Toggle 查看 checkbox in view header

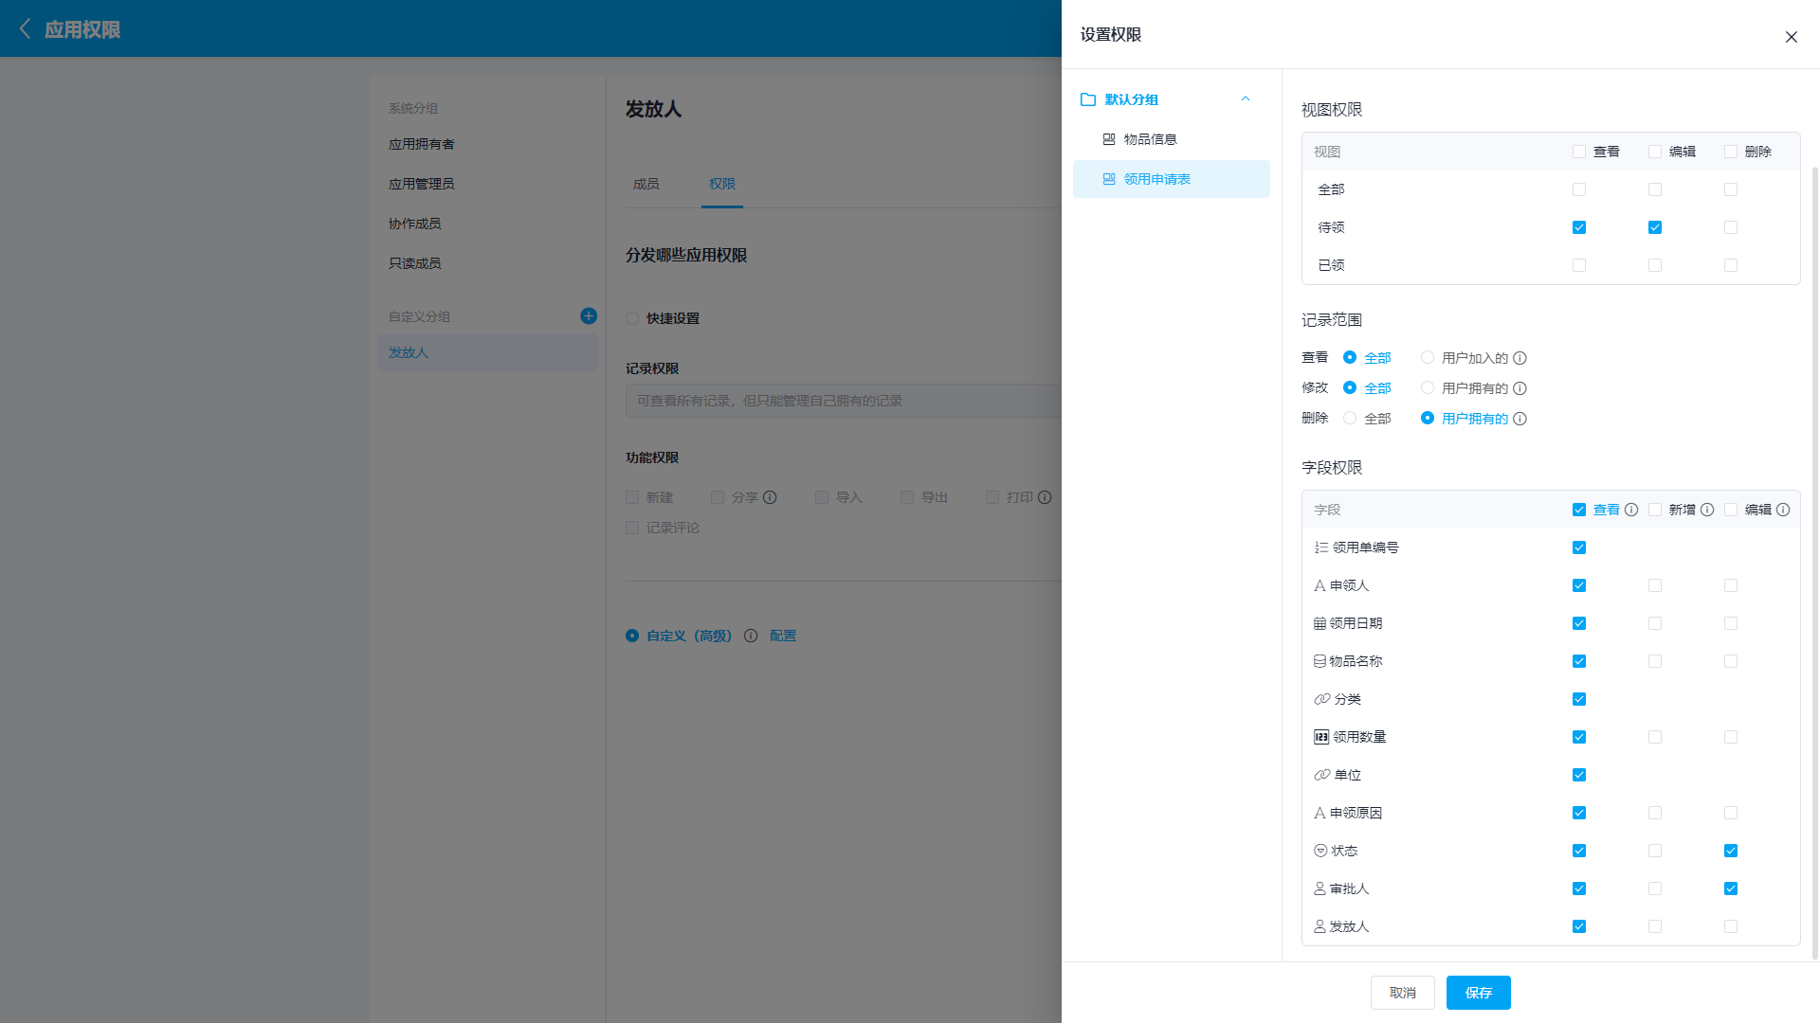(1579, 152)
